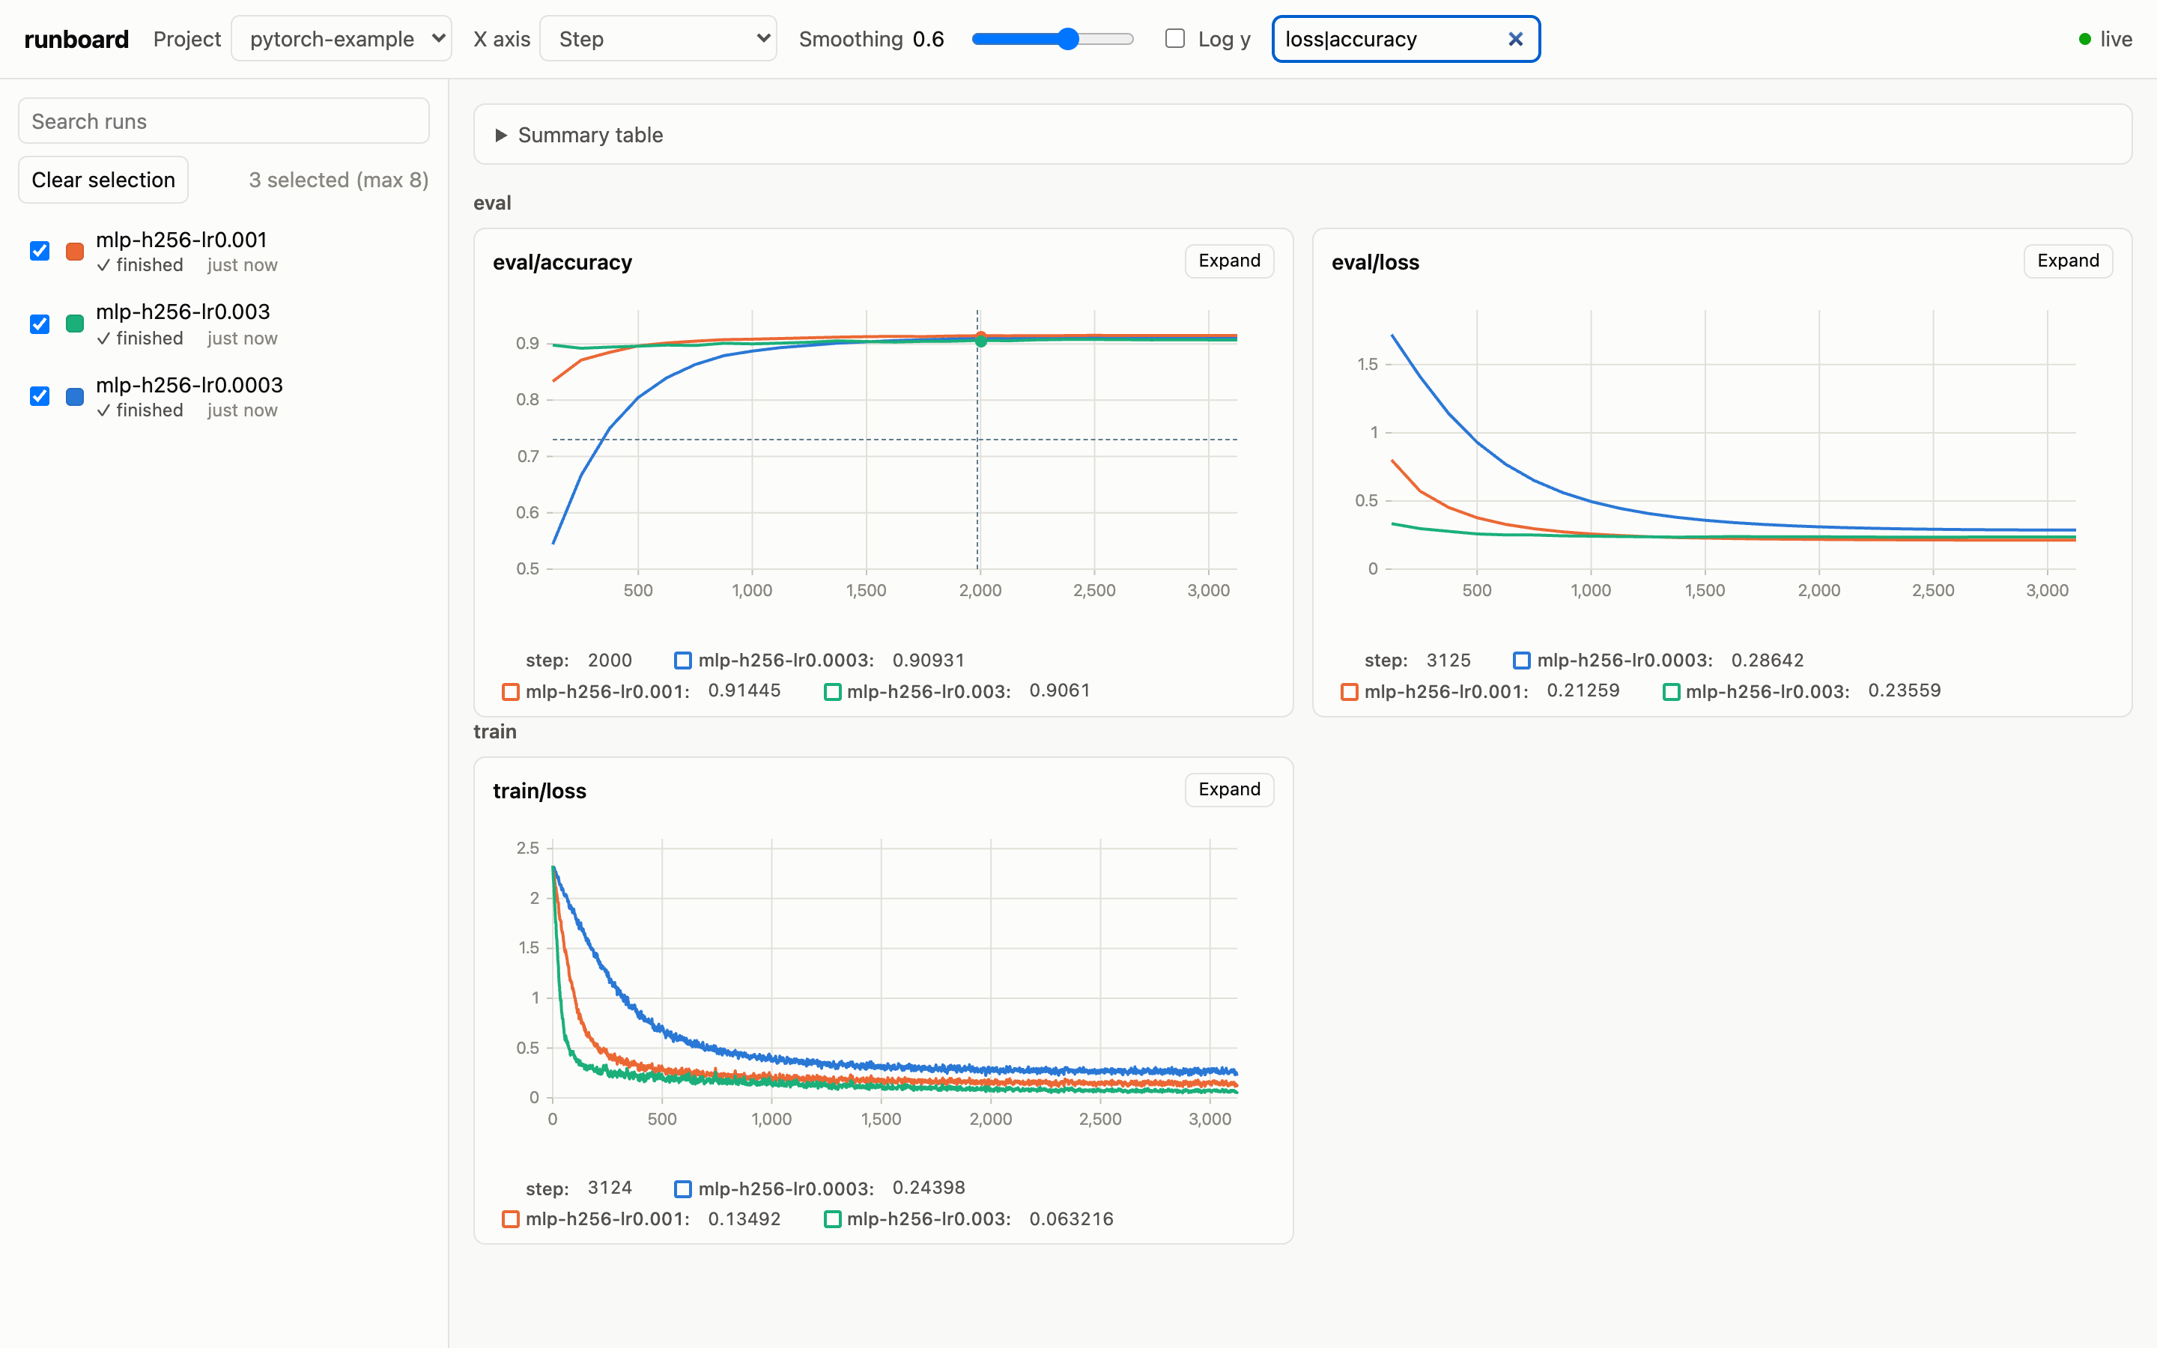Uncheck the mlp-h256-lr0.0003 run checkbox
The width and height of the screenshot is (2157, 1348).
pos(39,396)
